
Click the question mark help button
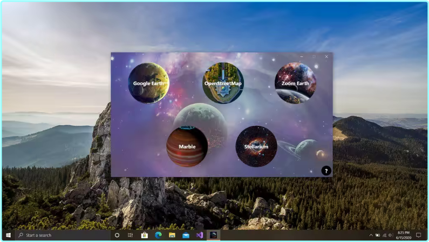326,171
